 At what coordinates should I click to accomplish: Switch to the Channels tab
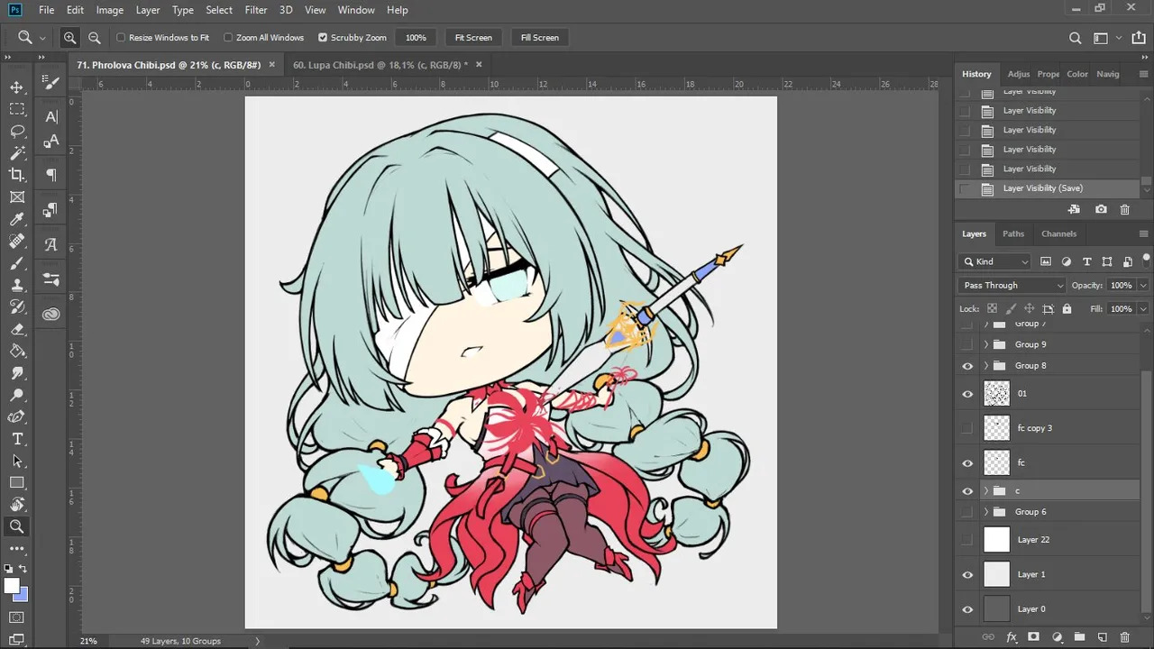1058,234
